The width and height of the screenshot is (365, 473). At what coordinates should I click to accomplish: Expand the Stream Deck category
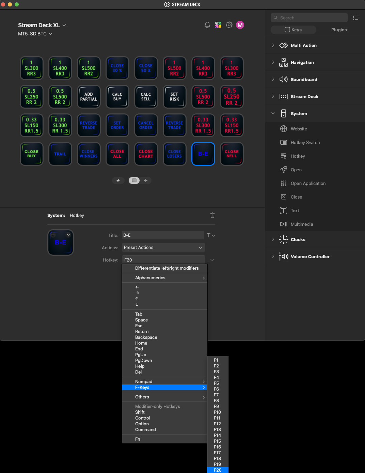click(273, 96)
